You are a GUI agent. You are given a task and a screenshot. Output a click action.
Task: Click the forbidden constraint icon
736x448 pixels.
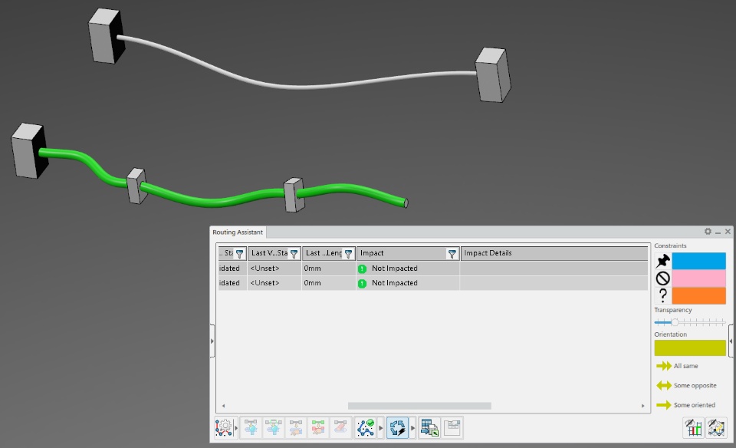662,278
